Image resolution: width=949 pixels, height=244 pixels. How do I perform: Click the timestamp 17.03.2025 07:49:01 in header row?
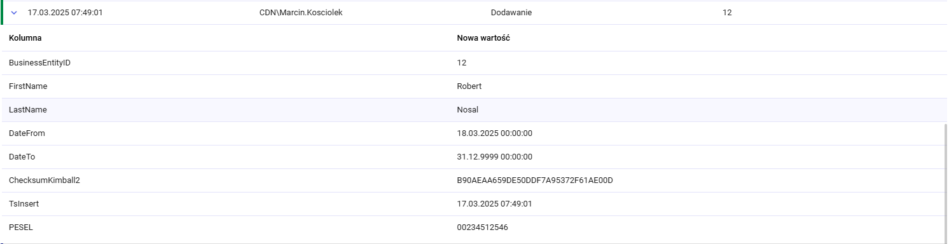(66, 13)
